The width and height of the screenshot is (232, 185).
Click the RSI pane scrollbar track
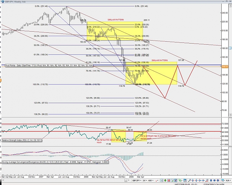230,132
